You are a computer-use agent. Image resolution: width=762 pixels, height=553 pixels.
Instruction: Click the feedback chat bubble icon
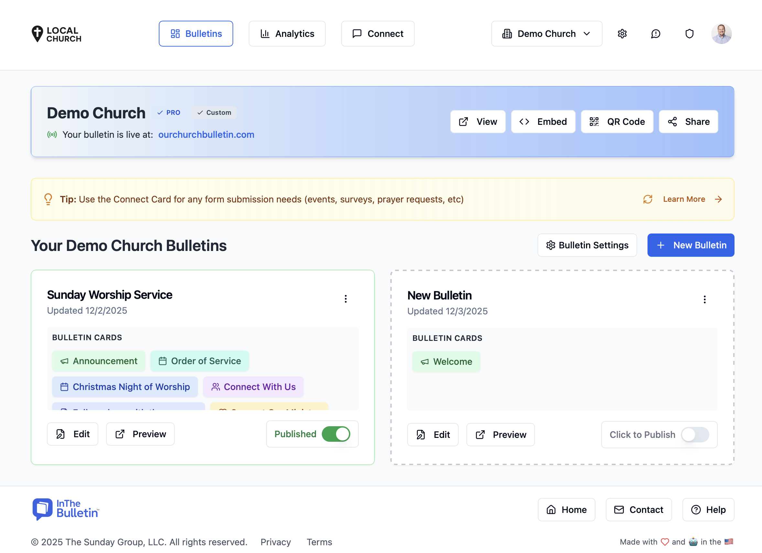click(x=656, y=34)
